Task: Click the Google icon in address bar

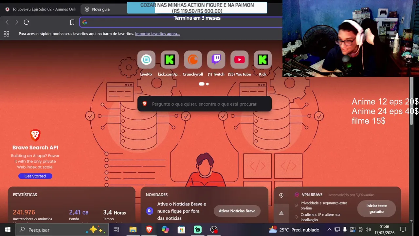Action: point(85,22)
